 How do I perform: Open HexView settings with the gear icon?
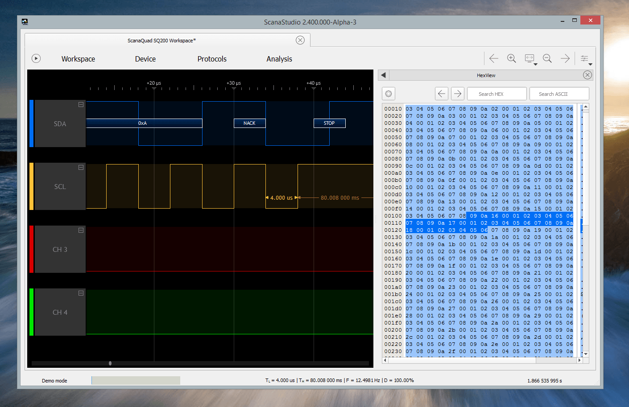388,93
